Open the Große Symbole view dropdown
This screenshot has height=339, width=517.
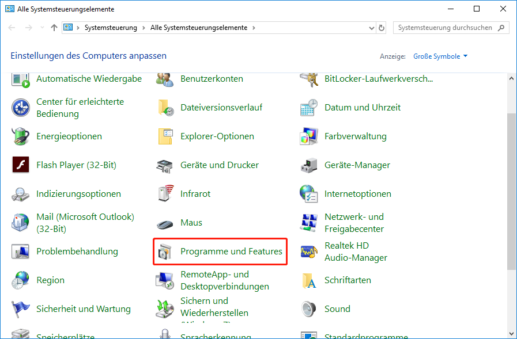pos(440,56)
